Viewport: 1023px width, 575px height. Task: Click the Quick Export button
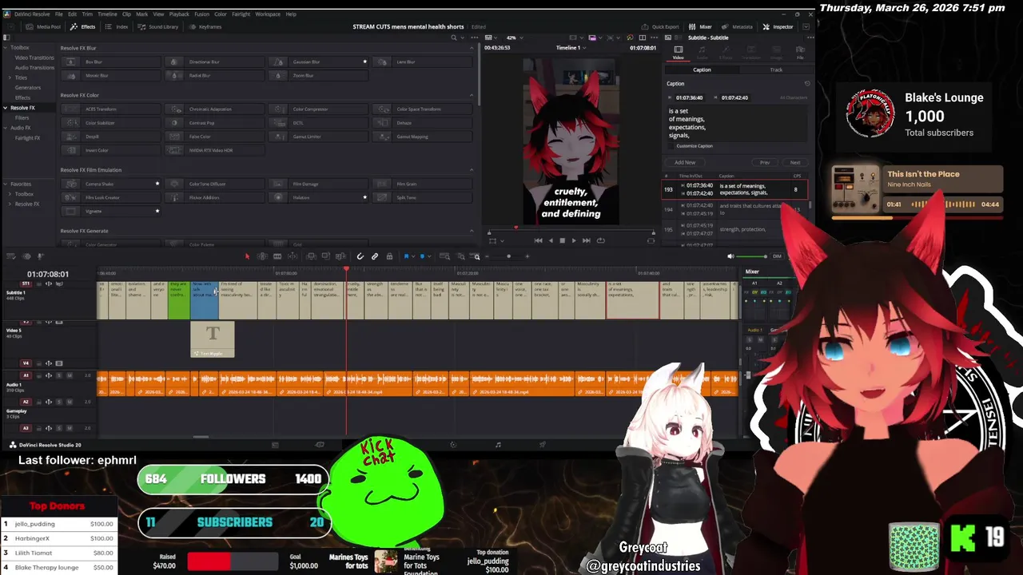click(x=660, y=26)
